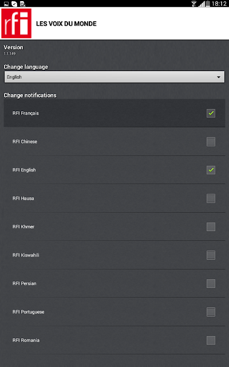Viewport: 229px width, 367px height.
Task: Uncheck the RFI Français notification checkbox
Action: (x=211, y=113)
